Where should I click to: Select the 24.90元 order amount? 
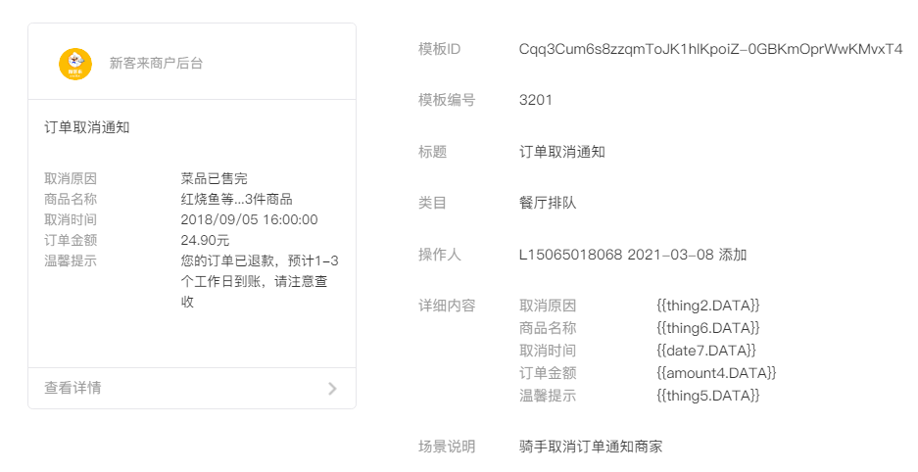click(x=206, y=240)
